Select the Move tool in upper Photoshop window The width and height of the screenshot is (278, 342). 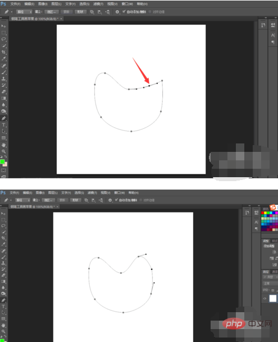pos(3,26)
